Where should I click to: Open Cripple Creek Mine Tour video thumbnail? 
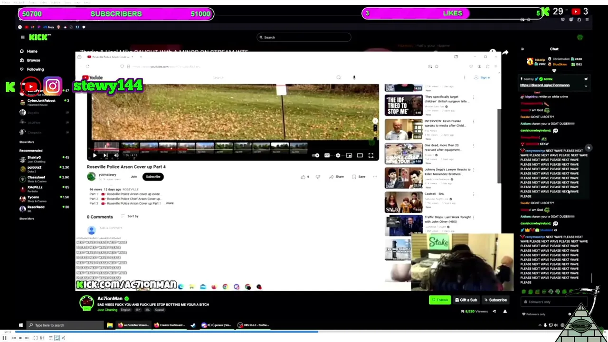click(x=403, y=153)
